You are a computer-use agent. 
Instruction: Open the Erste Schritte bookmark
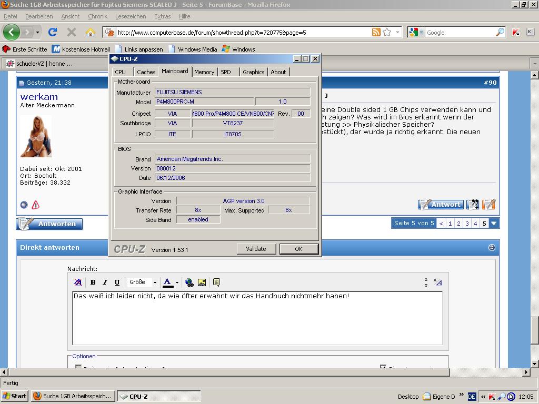(x=24, y=49)
